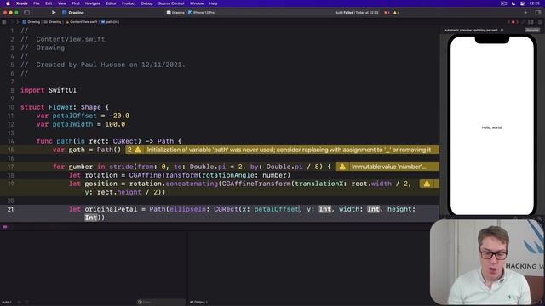The image size is (545, 306).
Task: Click the Build Failed status text
Action: click(x=357, y=13)
